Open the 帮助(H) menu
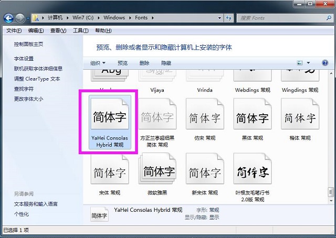336x238 pixels. pos(103,30)
